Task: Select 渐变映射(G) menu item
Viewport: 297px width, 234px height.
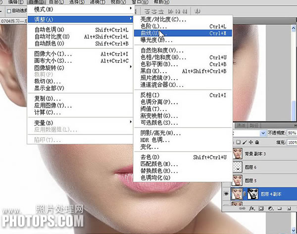Action: click(x=183, y=116)
